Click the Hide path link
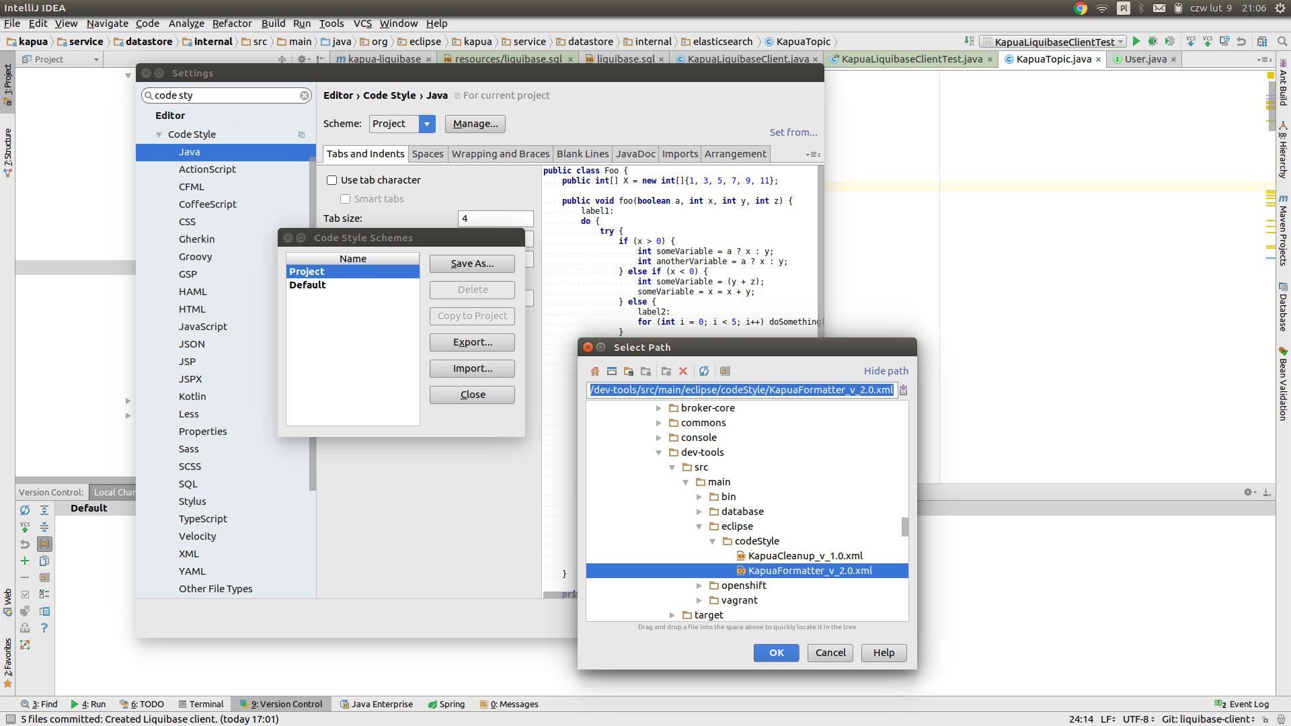1291x726 pixels. (886, 371)
